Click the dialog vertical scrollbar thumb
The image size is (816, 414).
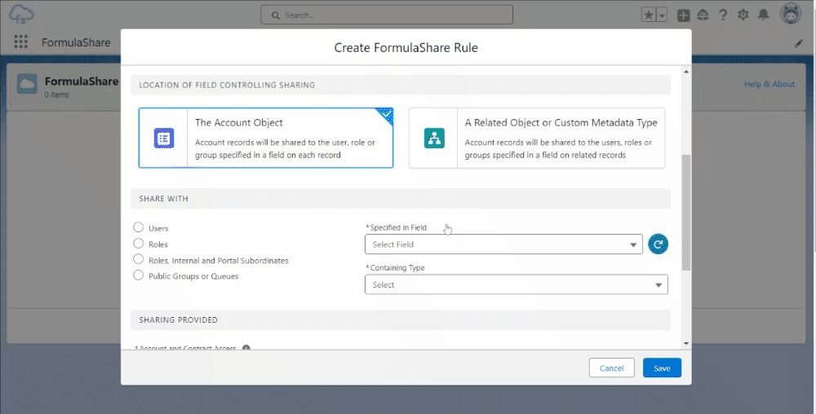pyautogui.click(x=686, y=212)
